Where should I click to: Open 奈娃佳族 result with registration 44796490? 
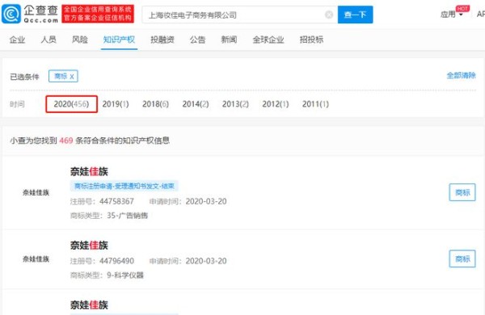(x=89, y=246)
